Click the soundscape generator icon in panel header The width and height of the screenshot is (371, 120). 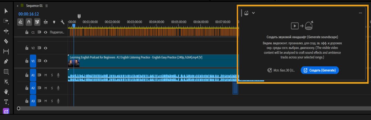[246, 13]
